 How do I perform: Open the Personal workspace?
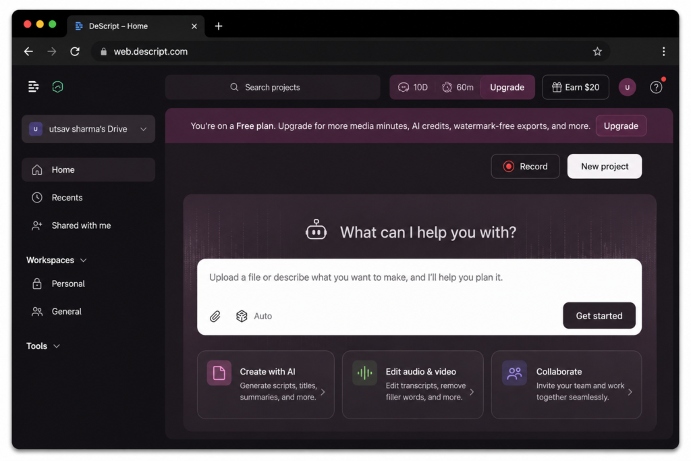click(88, 283)
